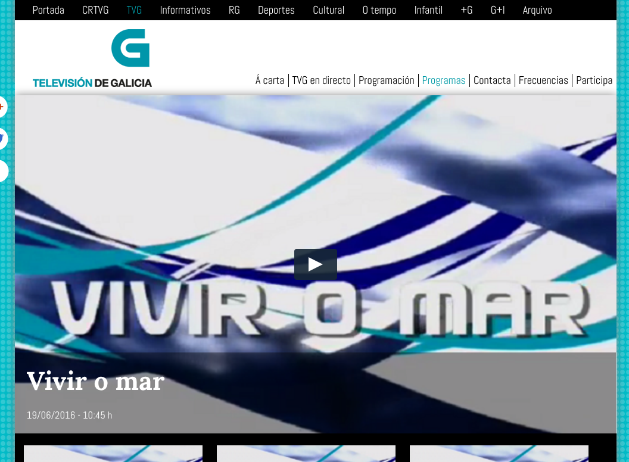Open the Á carta link
This screenshot has height=462, width=629.
270,80
